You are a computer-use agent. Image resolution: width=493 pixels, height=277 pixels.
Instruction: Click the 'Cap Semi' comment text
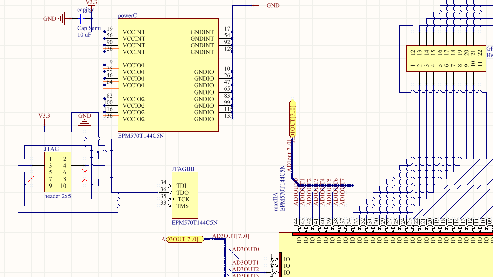(x=89, y=28)
